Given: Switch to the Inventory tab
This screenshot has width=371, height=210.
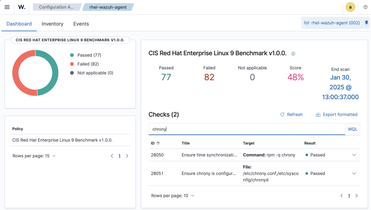Looking at the screenshot, I should 53,24.
